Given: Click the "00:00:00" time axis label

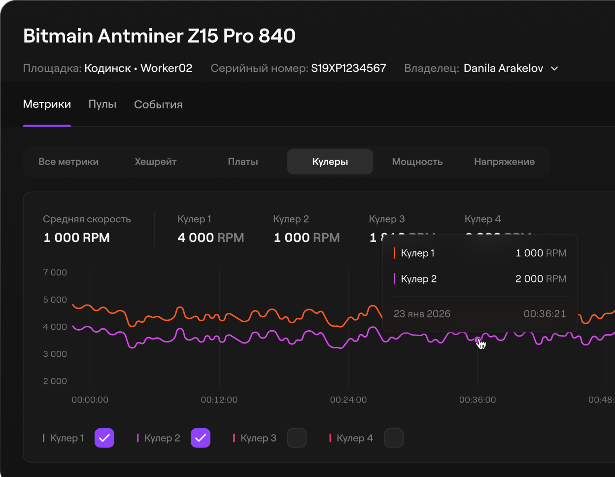Looking at the screenshot, I should point(90,400).
